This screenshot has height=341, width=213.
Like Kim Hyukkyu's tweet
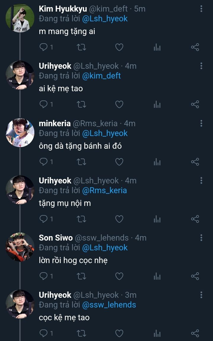[x=119, y=47]
